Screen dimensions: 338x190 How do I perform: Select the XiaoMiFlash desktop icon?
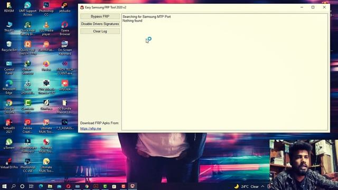point(46,46)
